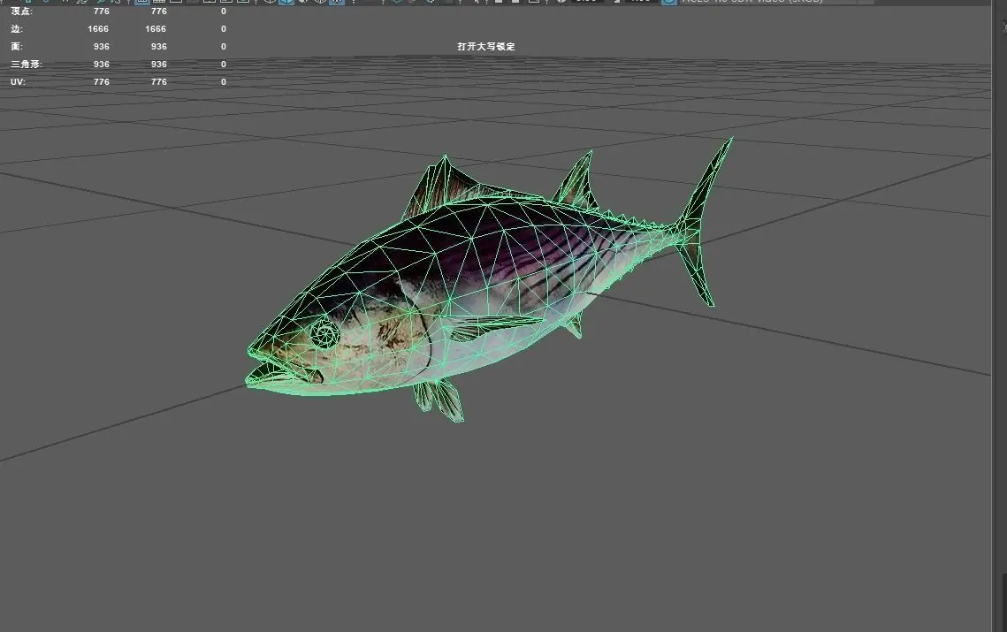Click the 0 value in the 面 row
The image size is (1007, 632).
[224, 46]
